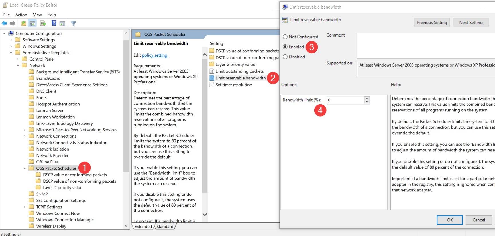Expand the TCPIP Settings tree node
495x236 pixels.
tap(25, 207)
